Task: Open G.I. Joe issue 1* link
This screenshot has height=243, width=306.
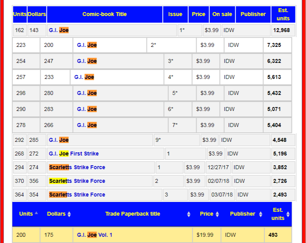Action: pyautogui.click(x=59, y=30)
